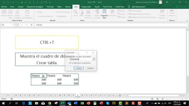
Task: Open the Programador tab
Action: coord(86,7)
